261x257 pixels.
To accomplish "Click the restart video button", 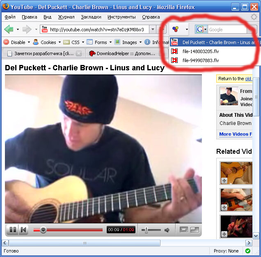I will (23, 229).
